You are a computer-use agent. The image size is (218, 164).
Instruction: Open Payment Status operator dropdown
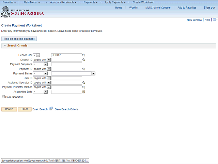pyautogui.click(x=40, y=73)
